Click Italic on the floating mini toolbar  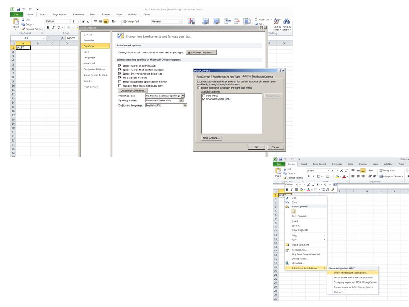(291, 189)
